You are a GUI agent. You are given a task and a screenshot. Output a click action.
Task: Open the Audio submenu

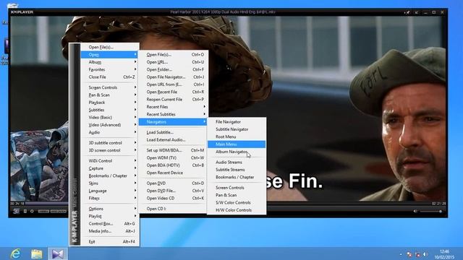click(110, 132)
